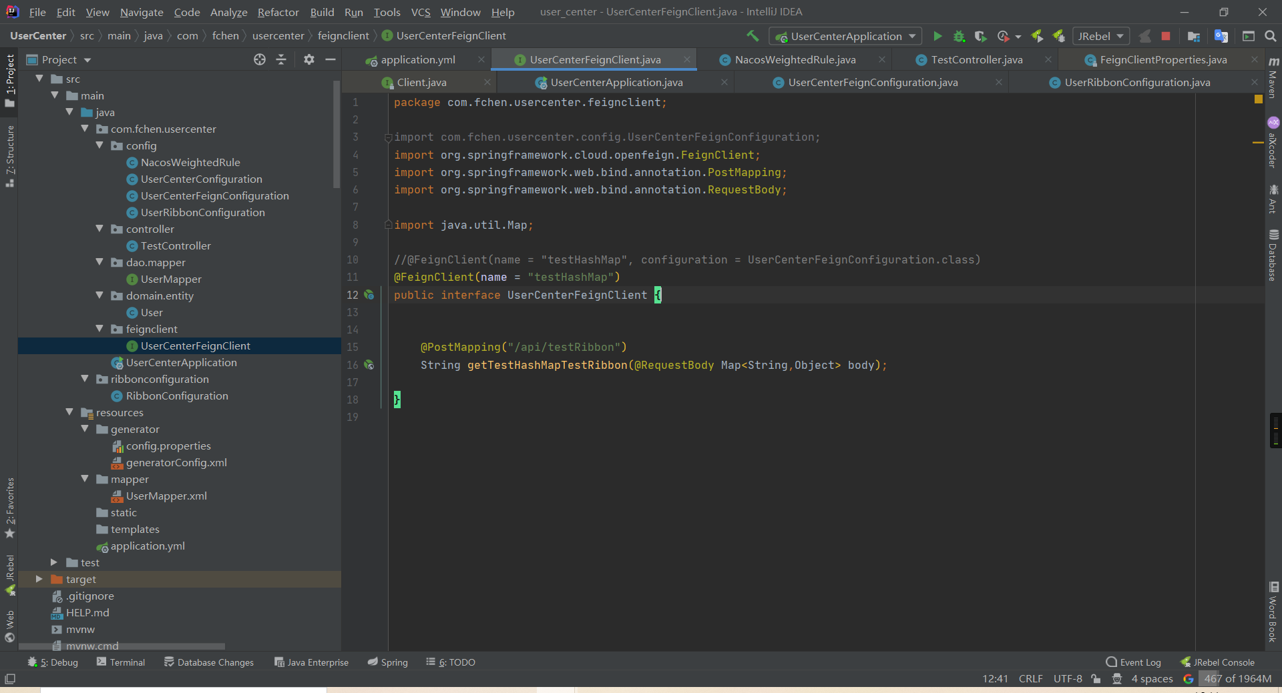Open the Refactor menu

(x=278, y=12)
